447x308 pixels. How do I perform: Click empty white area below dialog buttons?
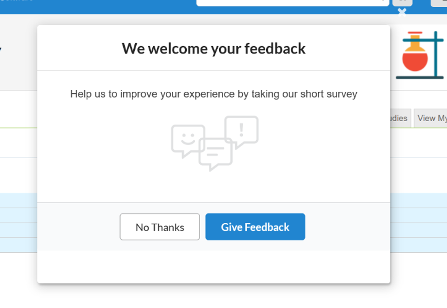(x=213, y=266)
